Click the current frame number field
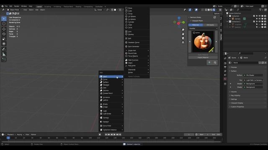 pyautogui.click(x=189, y=135)
